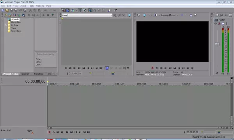
Task: Open Mixing Console from Master Bus toolbar
Action: [x=230, y=15]
